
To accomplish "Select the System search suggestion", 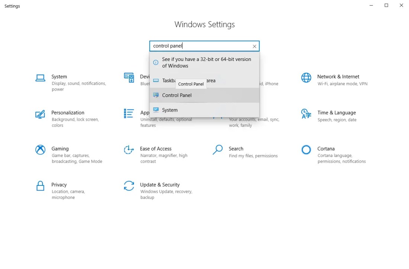I will tap(170, 110).
